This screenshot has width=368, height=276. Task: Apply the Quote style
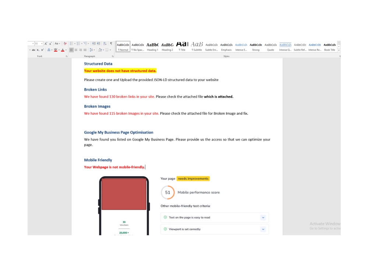(270, 46)
